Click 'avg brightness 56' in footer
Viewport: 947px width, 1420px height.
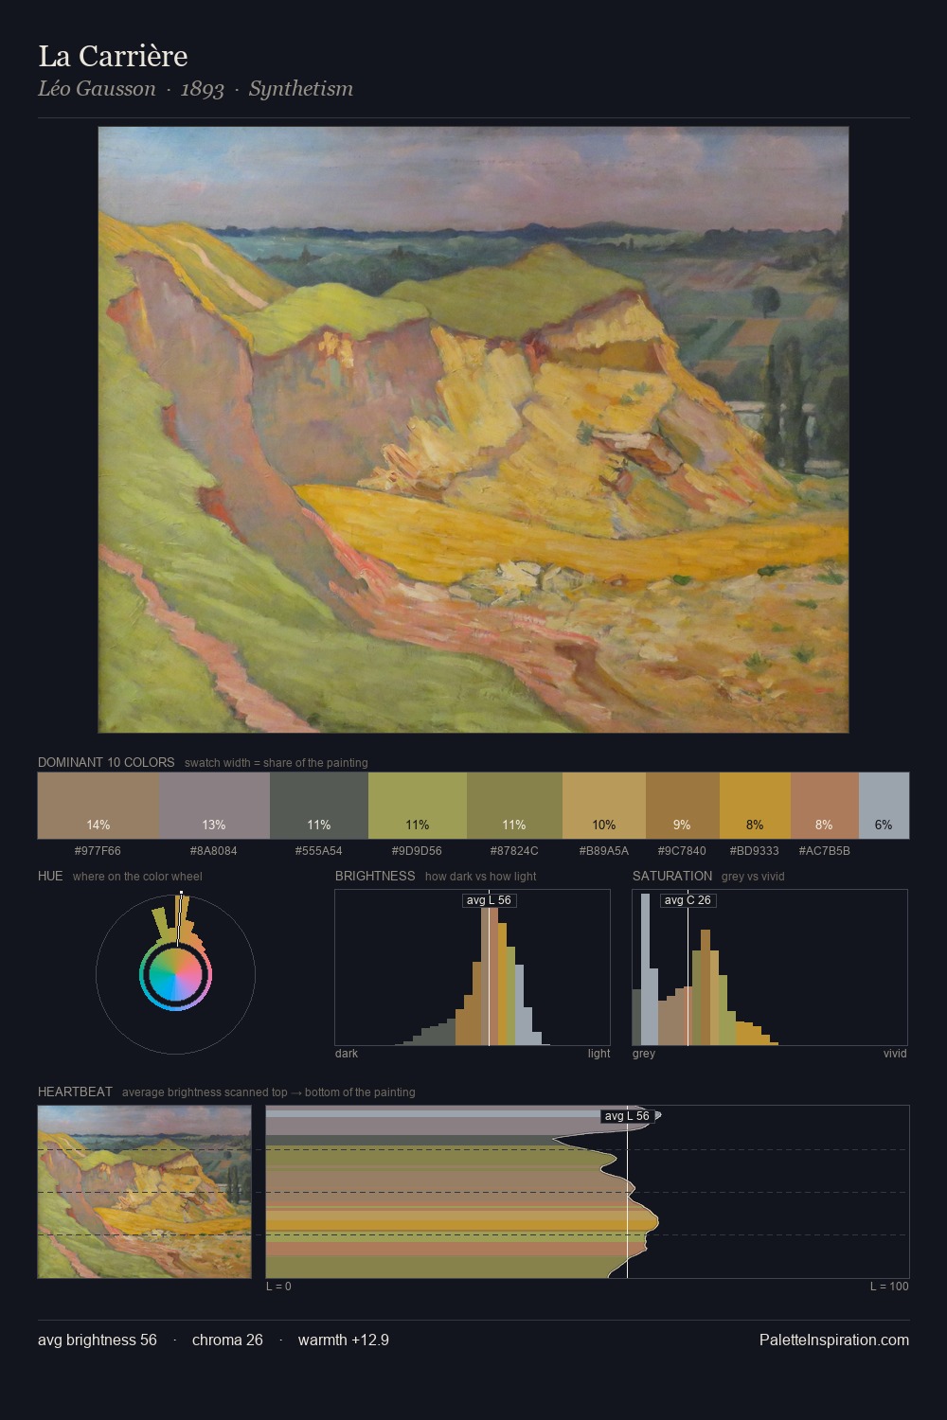[x=98, y=1340]
